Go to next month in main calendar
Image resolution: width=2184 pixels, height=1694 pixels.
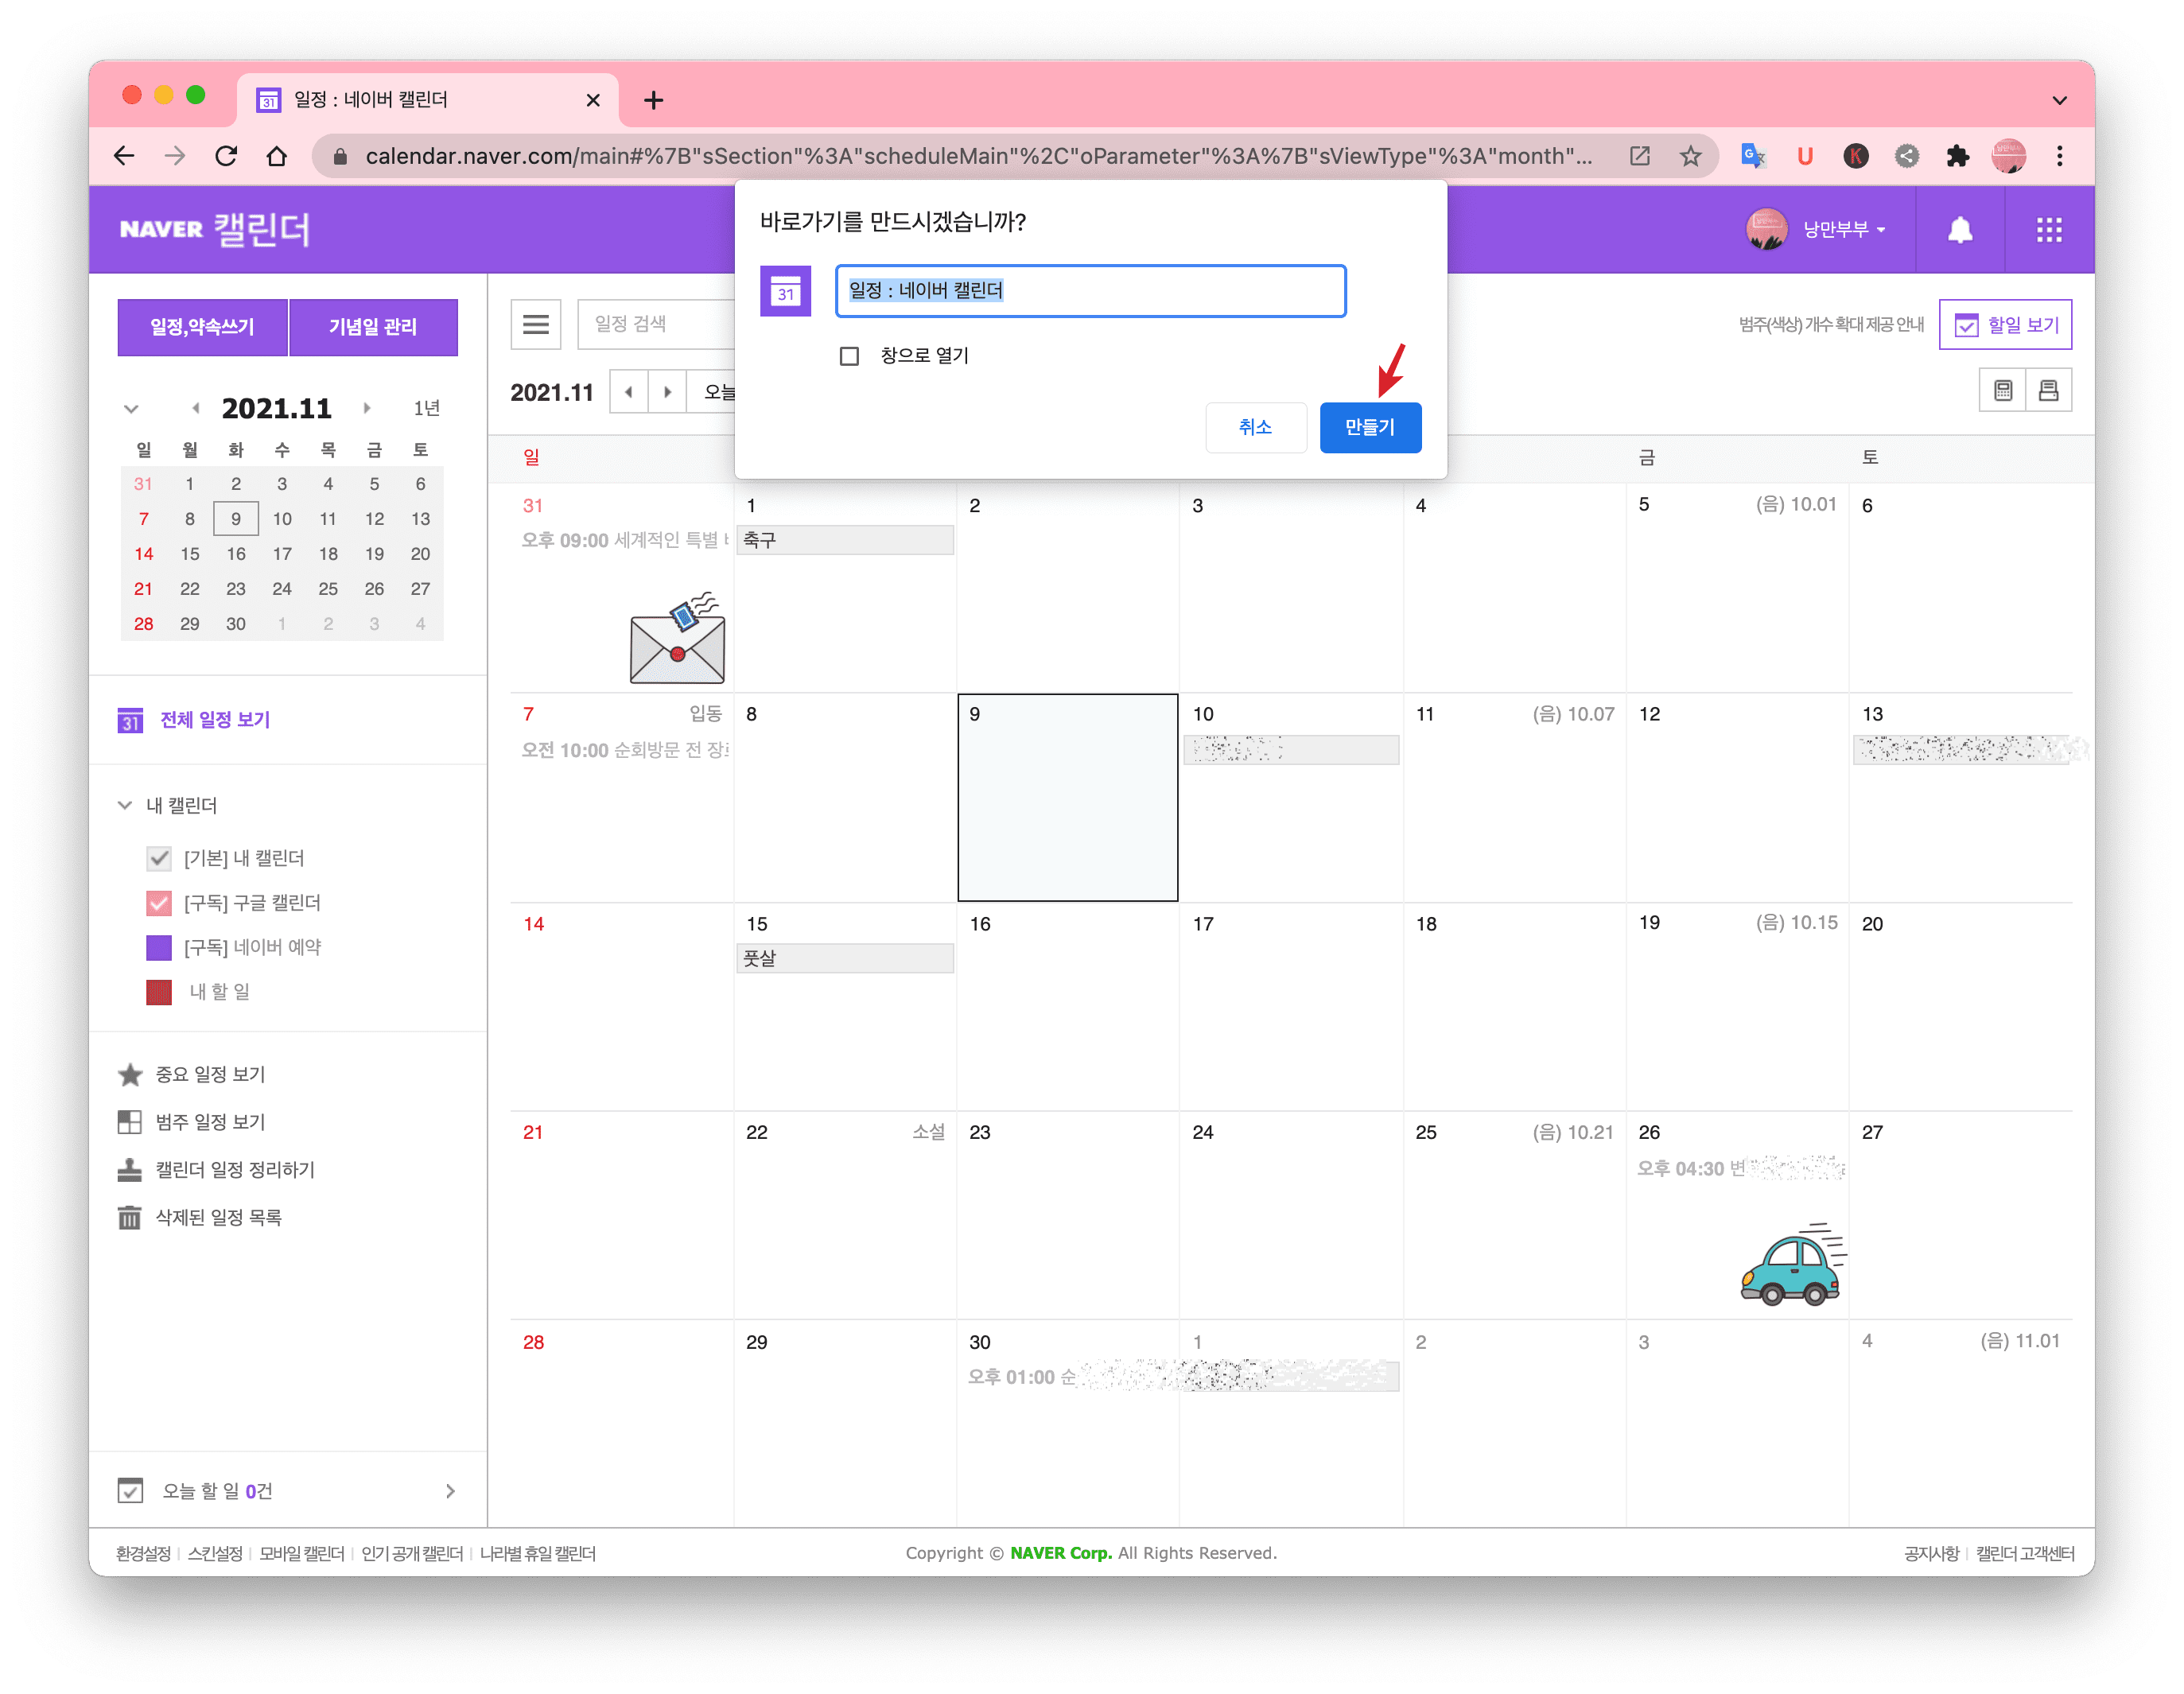[667, 392]
